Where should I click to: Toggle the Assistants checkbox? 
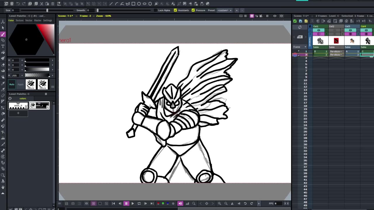click(x=175, y=10)
